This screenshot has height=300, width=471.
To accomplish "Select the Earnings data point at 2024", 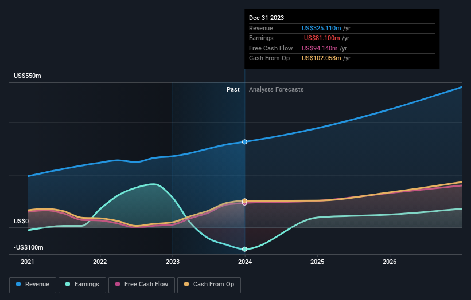I will [x=244, y=249].
